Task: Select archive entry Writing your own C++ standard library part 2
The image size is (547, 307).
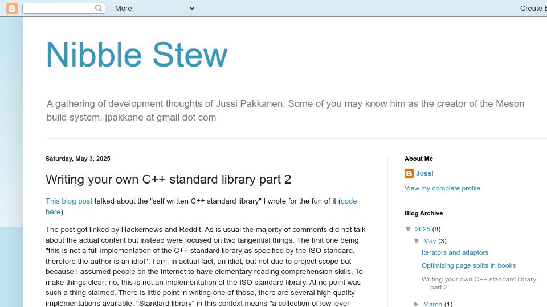Action: pos(479,283)
